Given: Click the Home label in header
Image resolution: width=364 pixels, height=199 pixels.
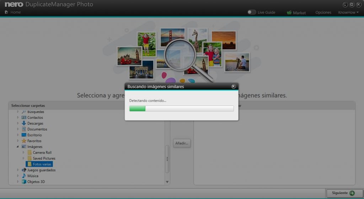Looking at the screenshot, I should [16, 12].
